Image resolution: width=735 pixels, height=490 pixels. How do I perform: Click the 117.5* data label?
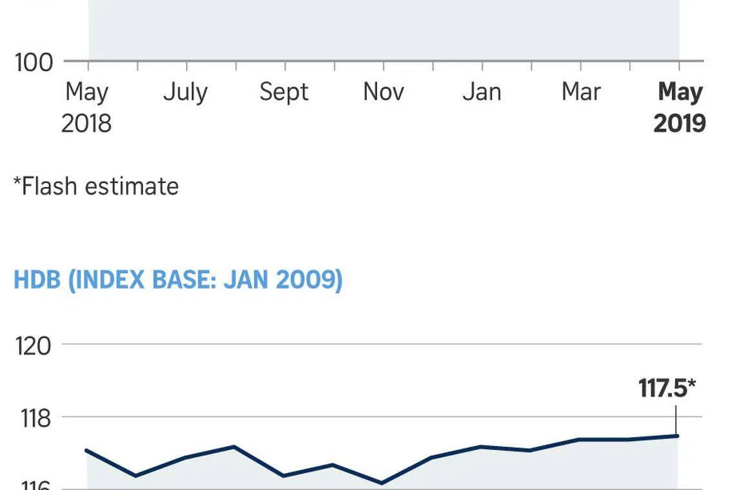(667, 389)
